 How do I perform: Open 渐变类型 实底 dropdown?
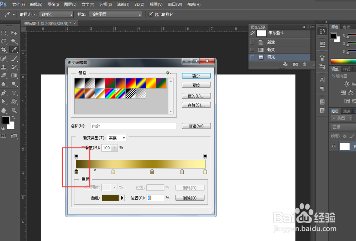(117, 138)
